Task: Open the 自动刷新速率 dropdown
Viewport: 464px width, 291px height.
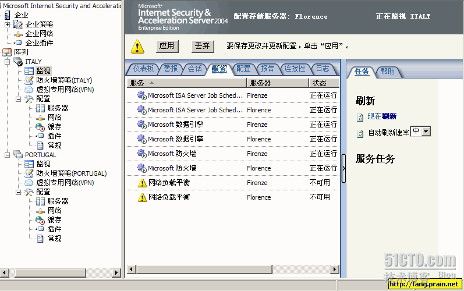Action: (x=426, y=132)
